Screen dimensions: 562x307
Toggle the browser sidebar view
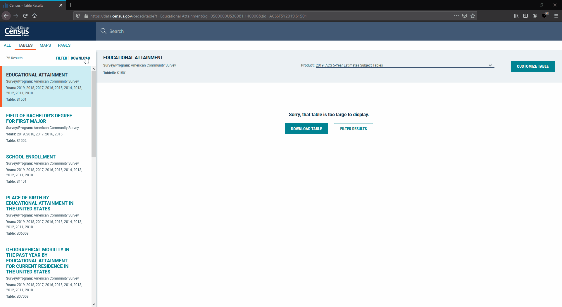tap(525, 16)
